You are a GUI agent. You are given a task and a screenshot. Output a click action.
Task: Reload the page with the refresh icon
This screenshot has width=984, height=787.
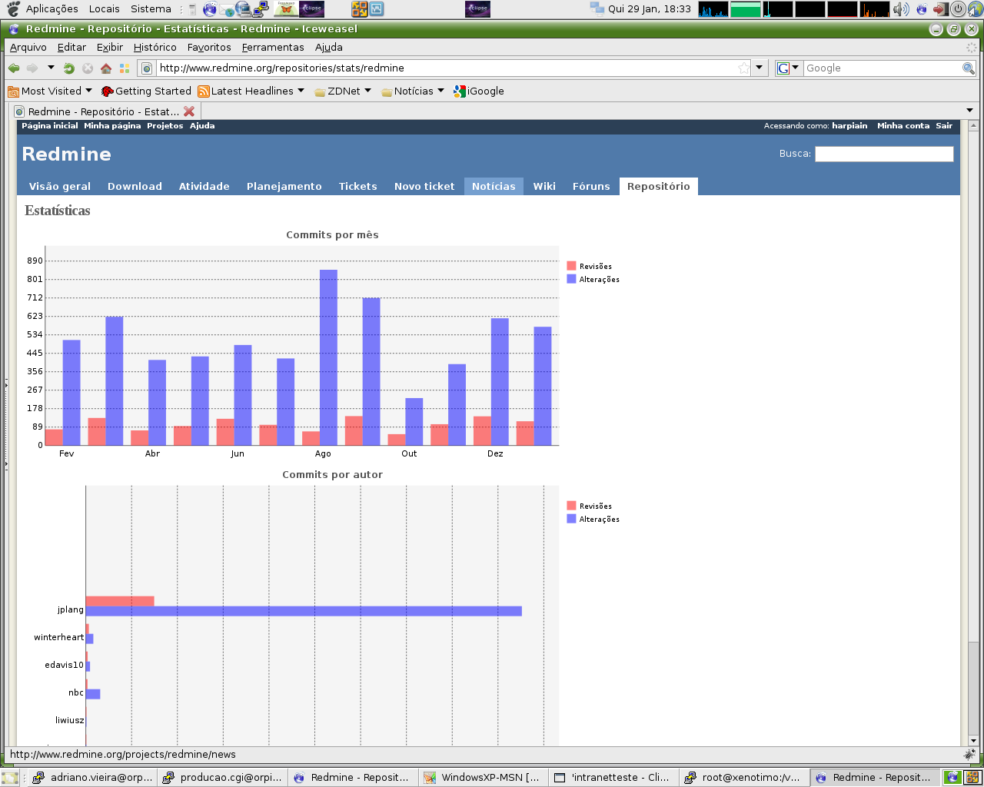click(68, 68)
